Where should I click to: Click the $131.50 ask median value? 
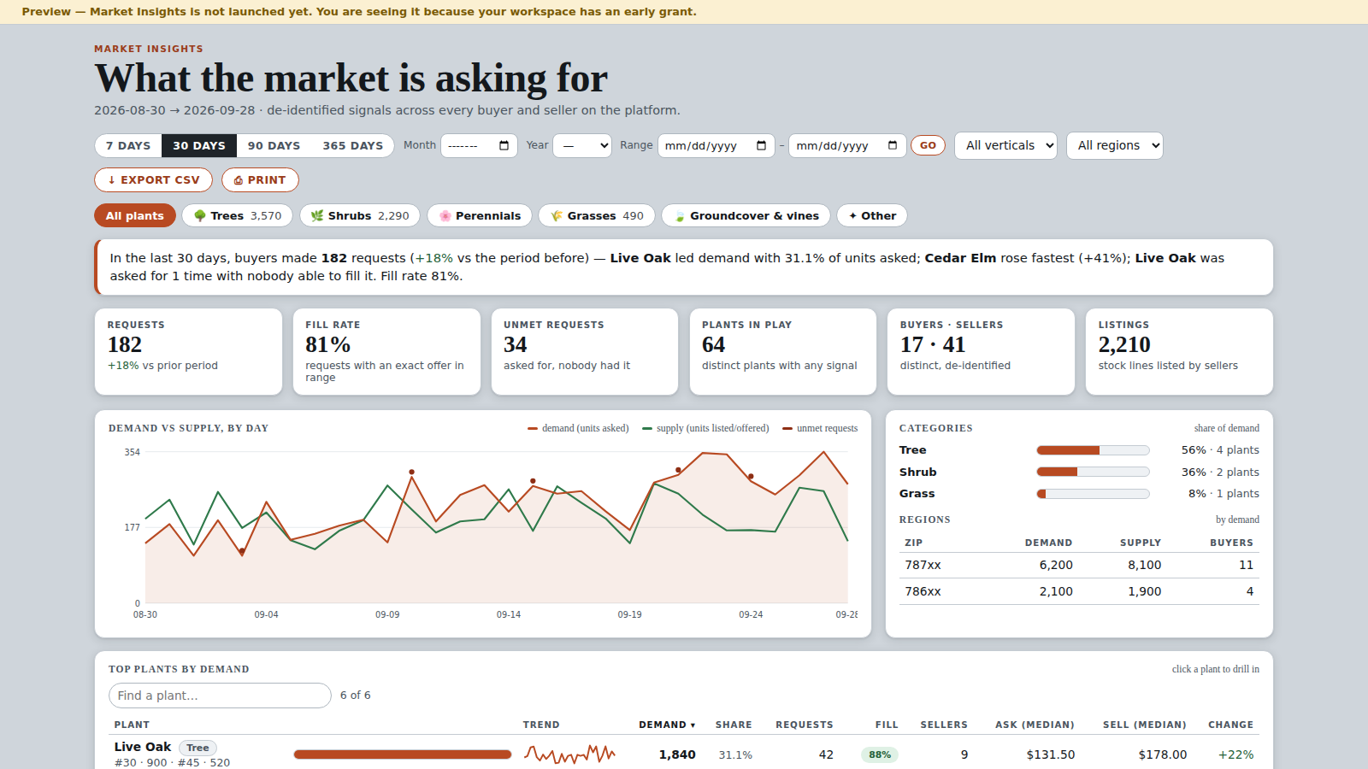click(x=1051, y=754)
